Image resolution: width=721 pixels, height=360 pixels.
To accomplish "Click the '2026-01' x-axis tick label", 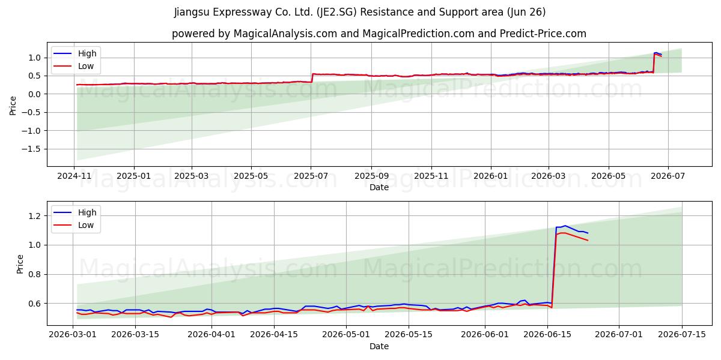I will 490,176.
